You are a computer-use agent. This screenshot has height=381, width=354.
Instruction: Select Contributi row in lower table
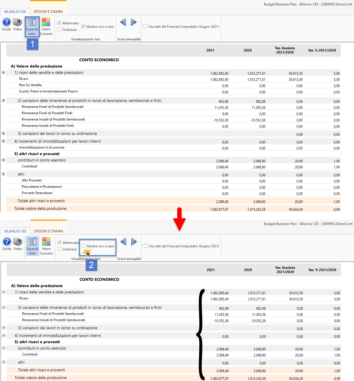coord(174,354)
